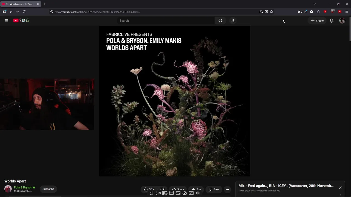Image resolution: width=351 pixels, height=197 pixels.
Task: Open the Mix - Fred again playlist title
Action: pyautogui.click(x=286, y=186)
